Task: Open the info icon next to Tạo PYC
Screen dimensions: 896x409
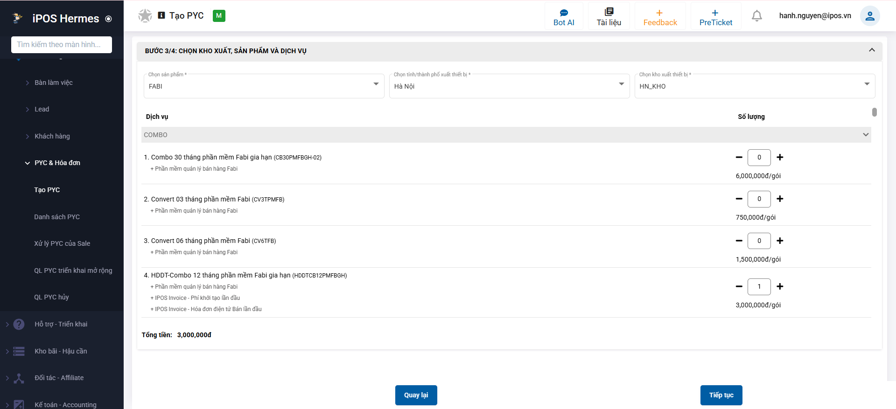Action: point(161,15)
